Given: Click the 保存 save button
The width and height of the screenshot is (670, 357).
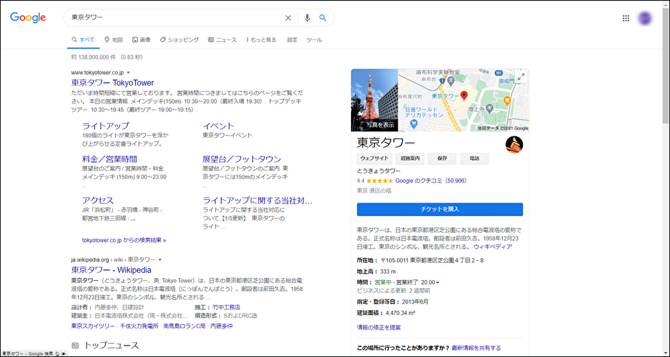Looking at the screenshot, I should tap(442, 158).
